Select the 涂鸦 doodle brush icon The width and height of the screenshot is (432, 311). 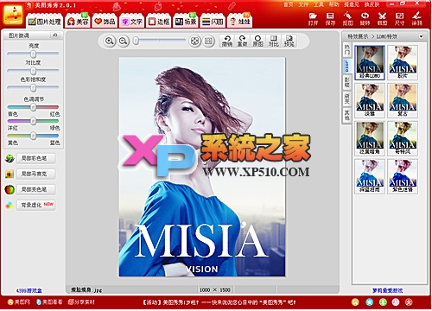(416, 19)
